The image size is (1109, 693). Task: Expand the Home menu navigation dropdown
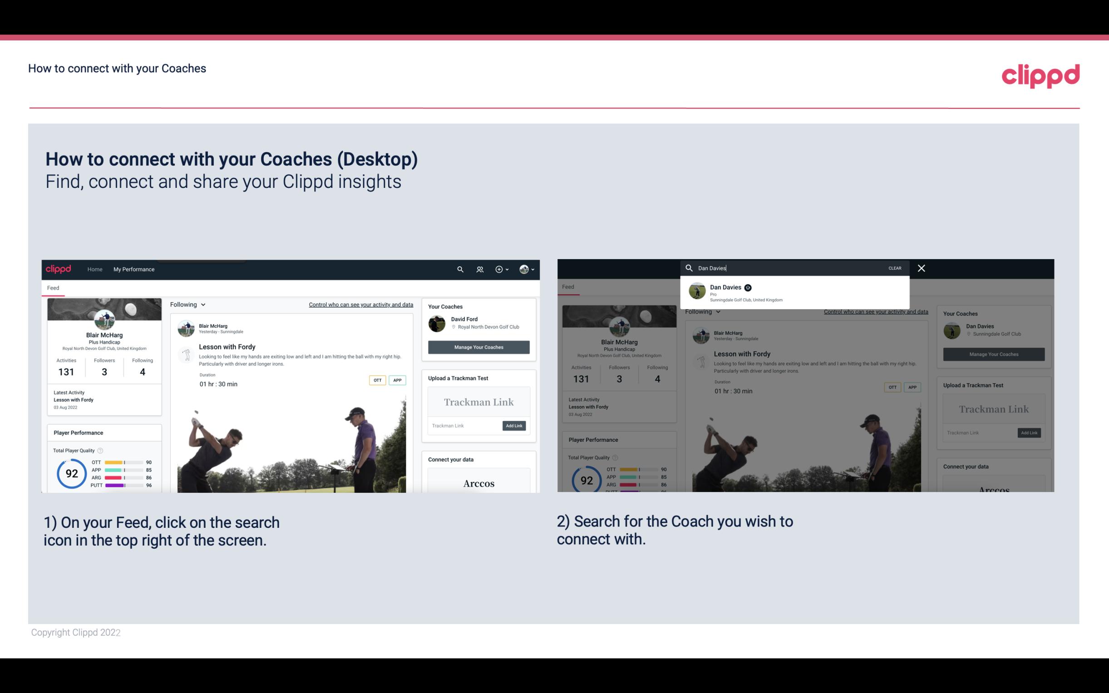(x=95, y=269)
